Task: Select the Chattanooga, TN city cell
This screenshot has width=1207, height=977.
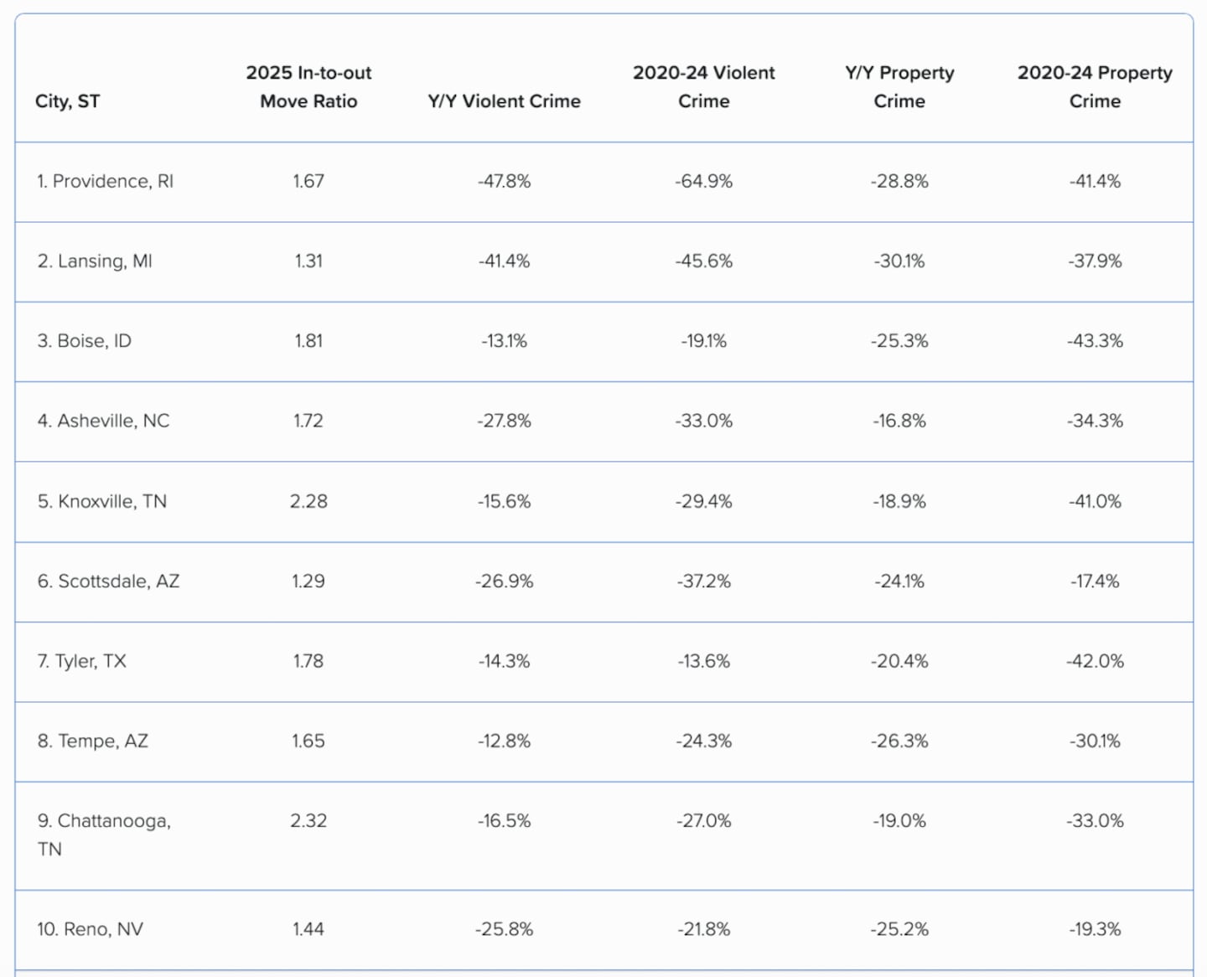Action: pos(103,835)
